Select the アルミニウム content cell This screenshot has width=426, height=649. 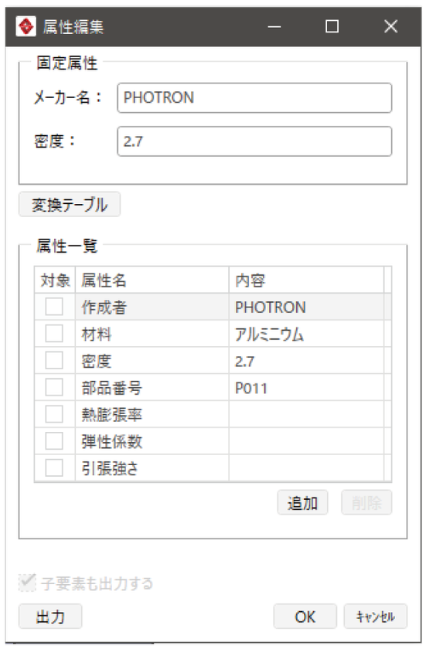[306, 334]
